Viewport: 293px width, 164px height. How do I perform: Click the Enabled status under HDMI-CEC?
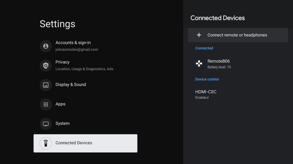pos(202,98)
